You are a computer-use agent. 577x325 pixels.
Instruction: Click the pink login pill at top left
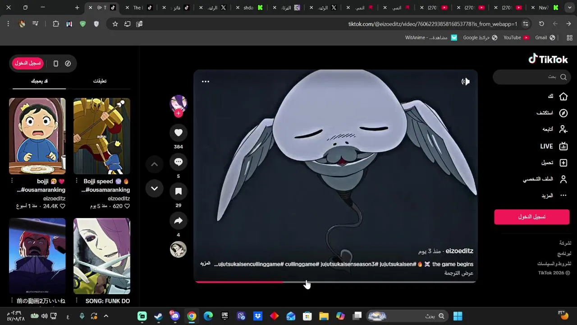[27, 64]
